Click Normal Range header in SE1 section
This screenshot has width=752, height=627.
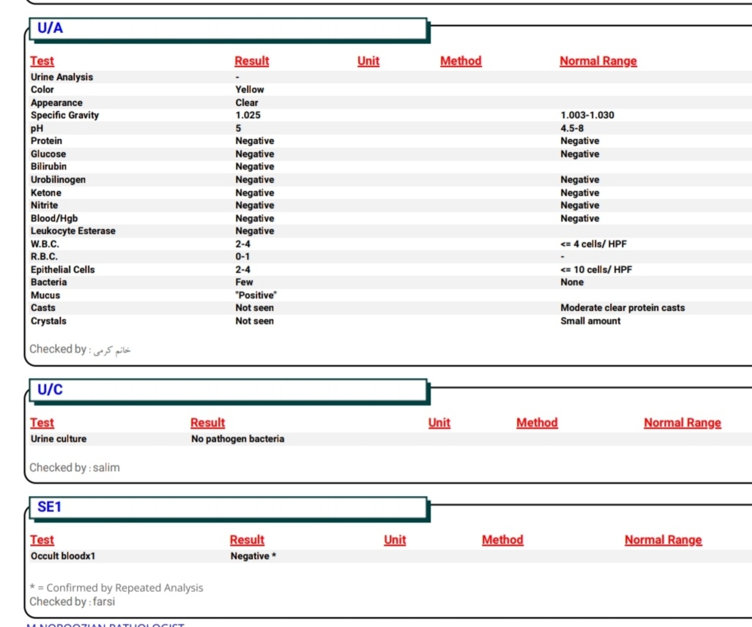coord(663,540)
